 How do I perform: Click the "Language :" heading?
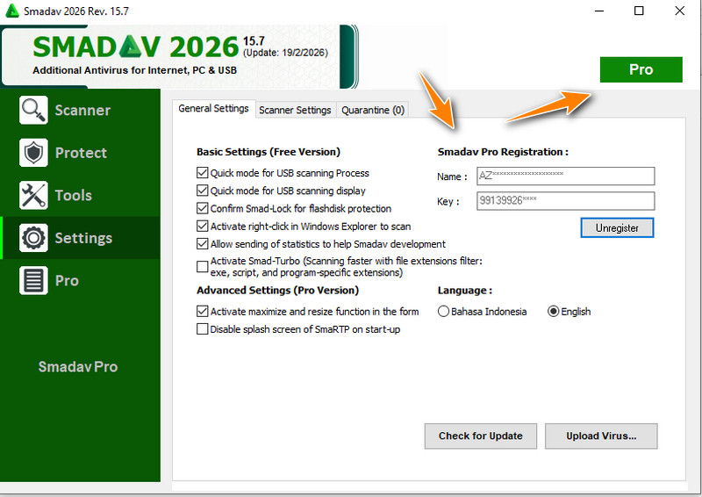(465, 291)
